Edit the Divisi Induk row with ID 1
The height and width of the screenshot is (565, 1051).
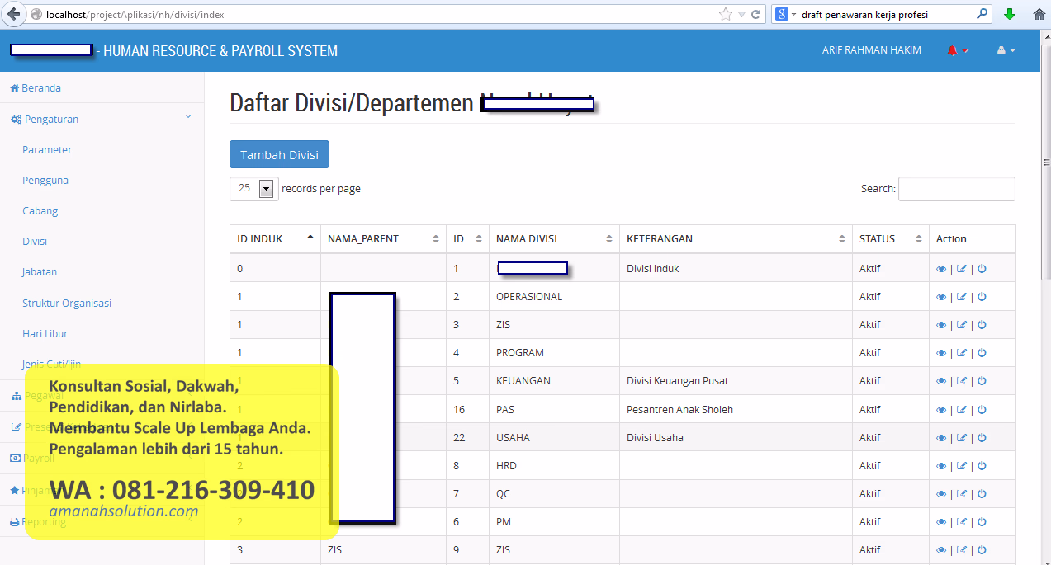point(961,269)
